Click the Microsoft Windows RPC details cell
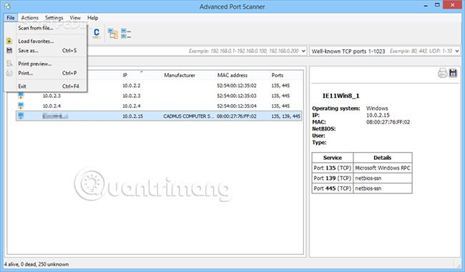 point(383,168)
